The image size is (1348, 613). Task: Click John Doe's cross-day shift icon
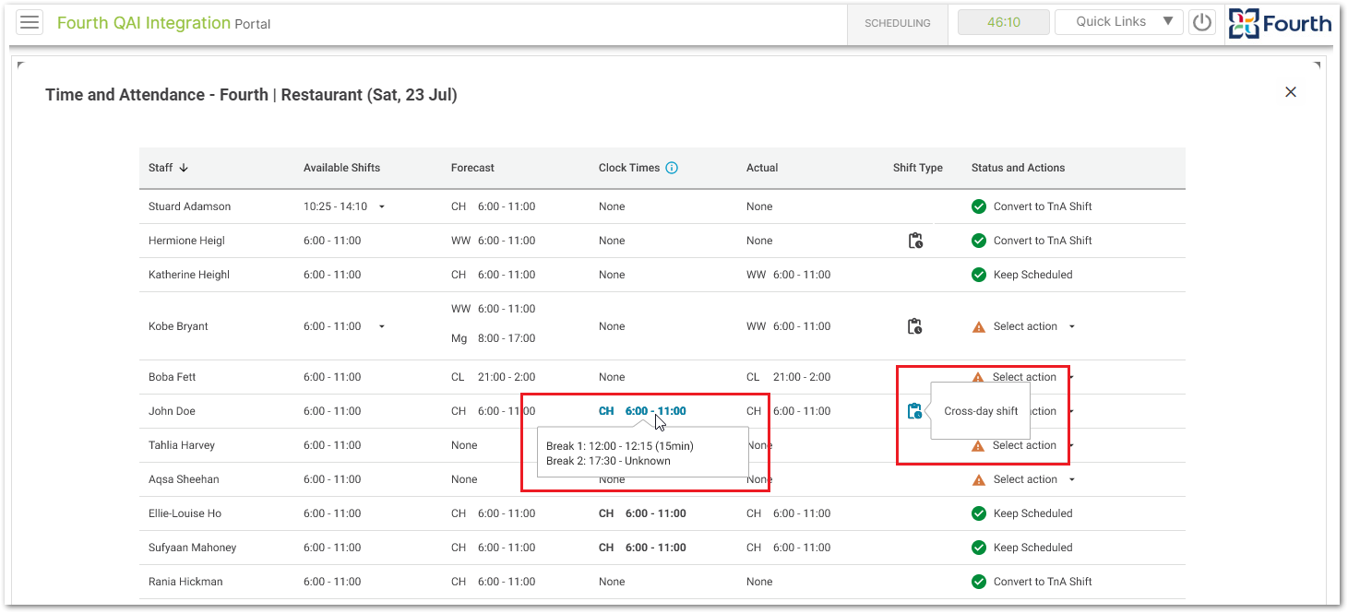coord(914,411)
